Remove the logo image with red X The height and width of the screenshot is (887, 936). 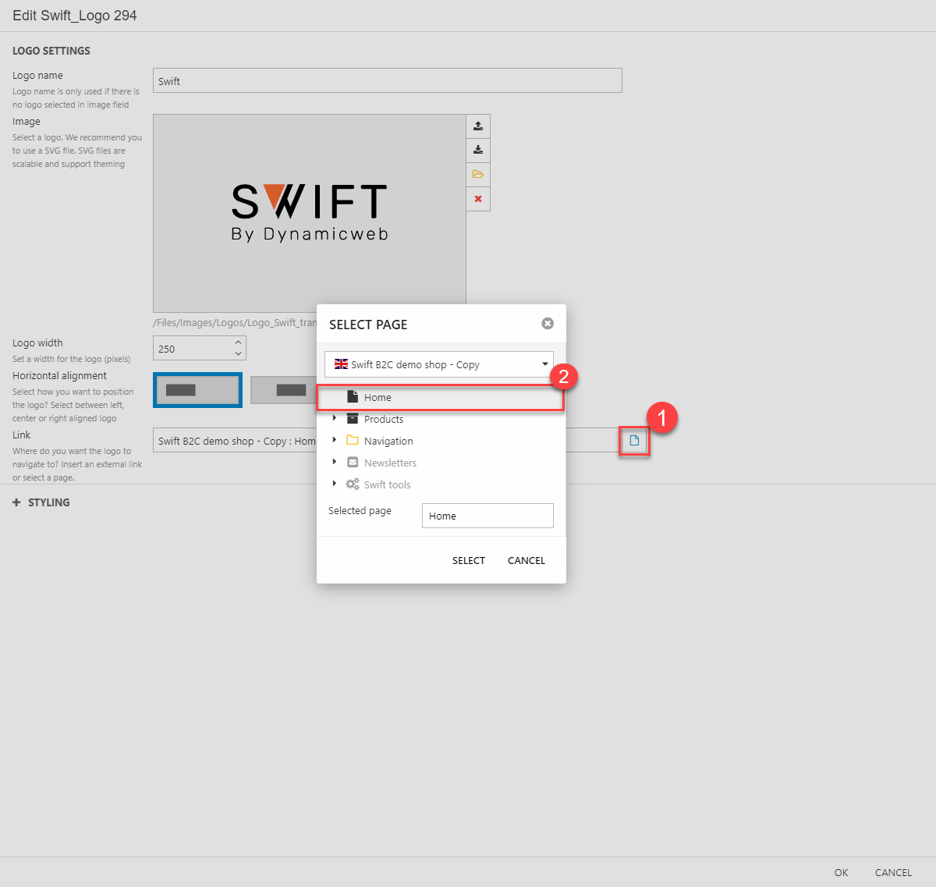[478, 199]
